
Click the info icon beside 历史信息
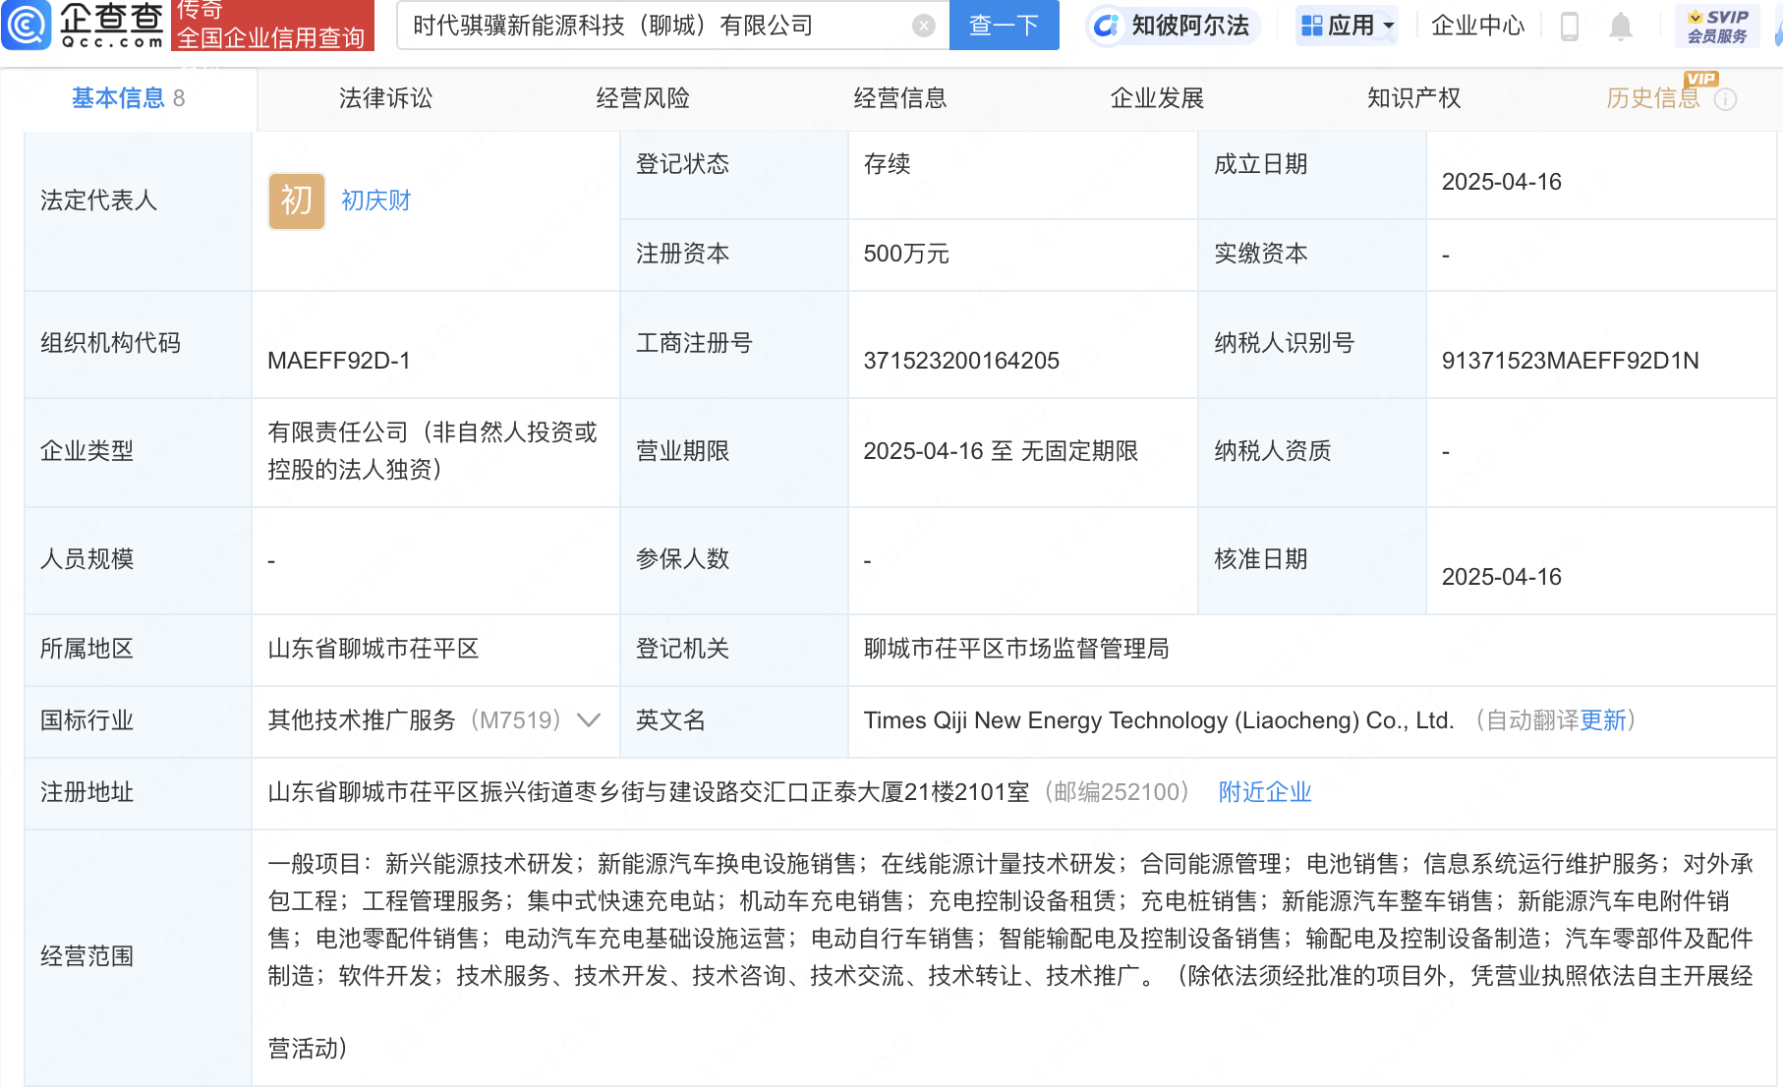pos(1725,98)
